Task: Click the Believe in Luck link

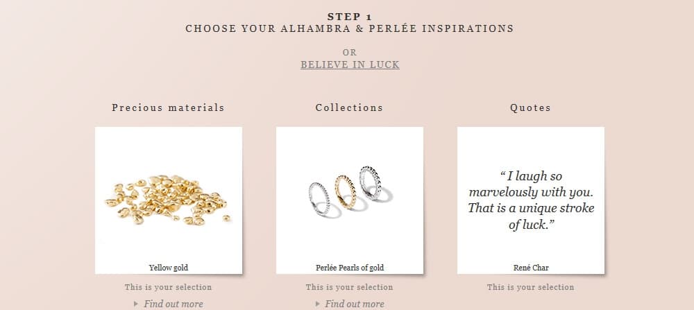Action: pos(350,64)
